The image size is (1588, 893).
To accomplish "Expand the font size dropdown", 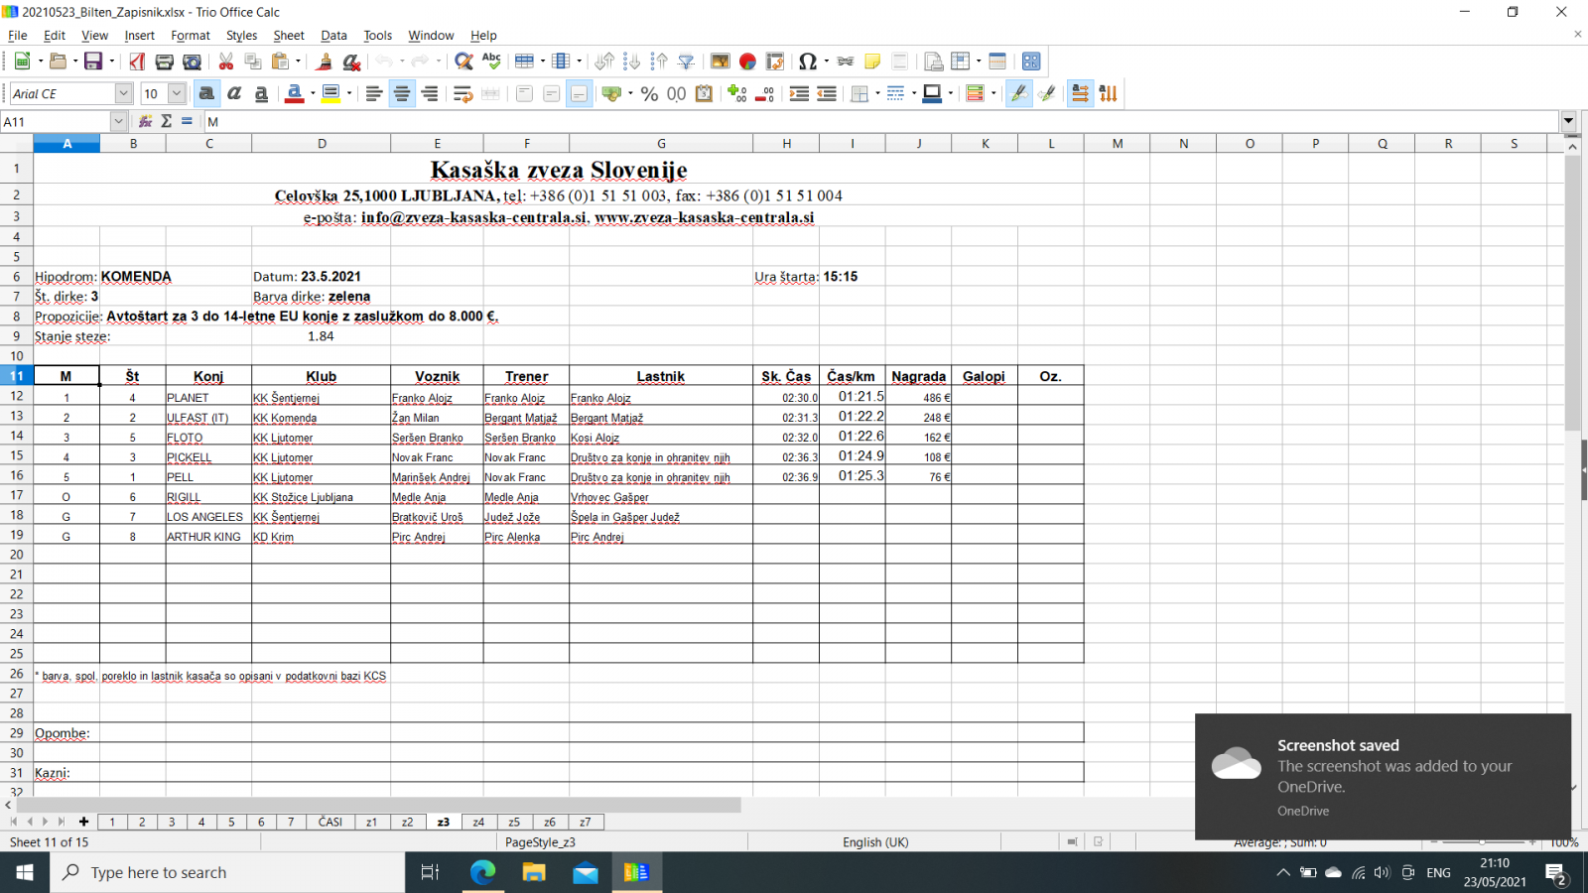I will click(177, 93).
